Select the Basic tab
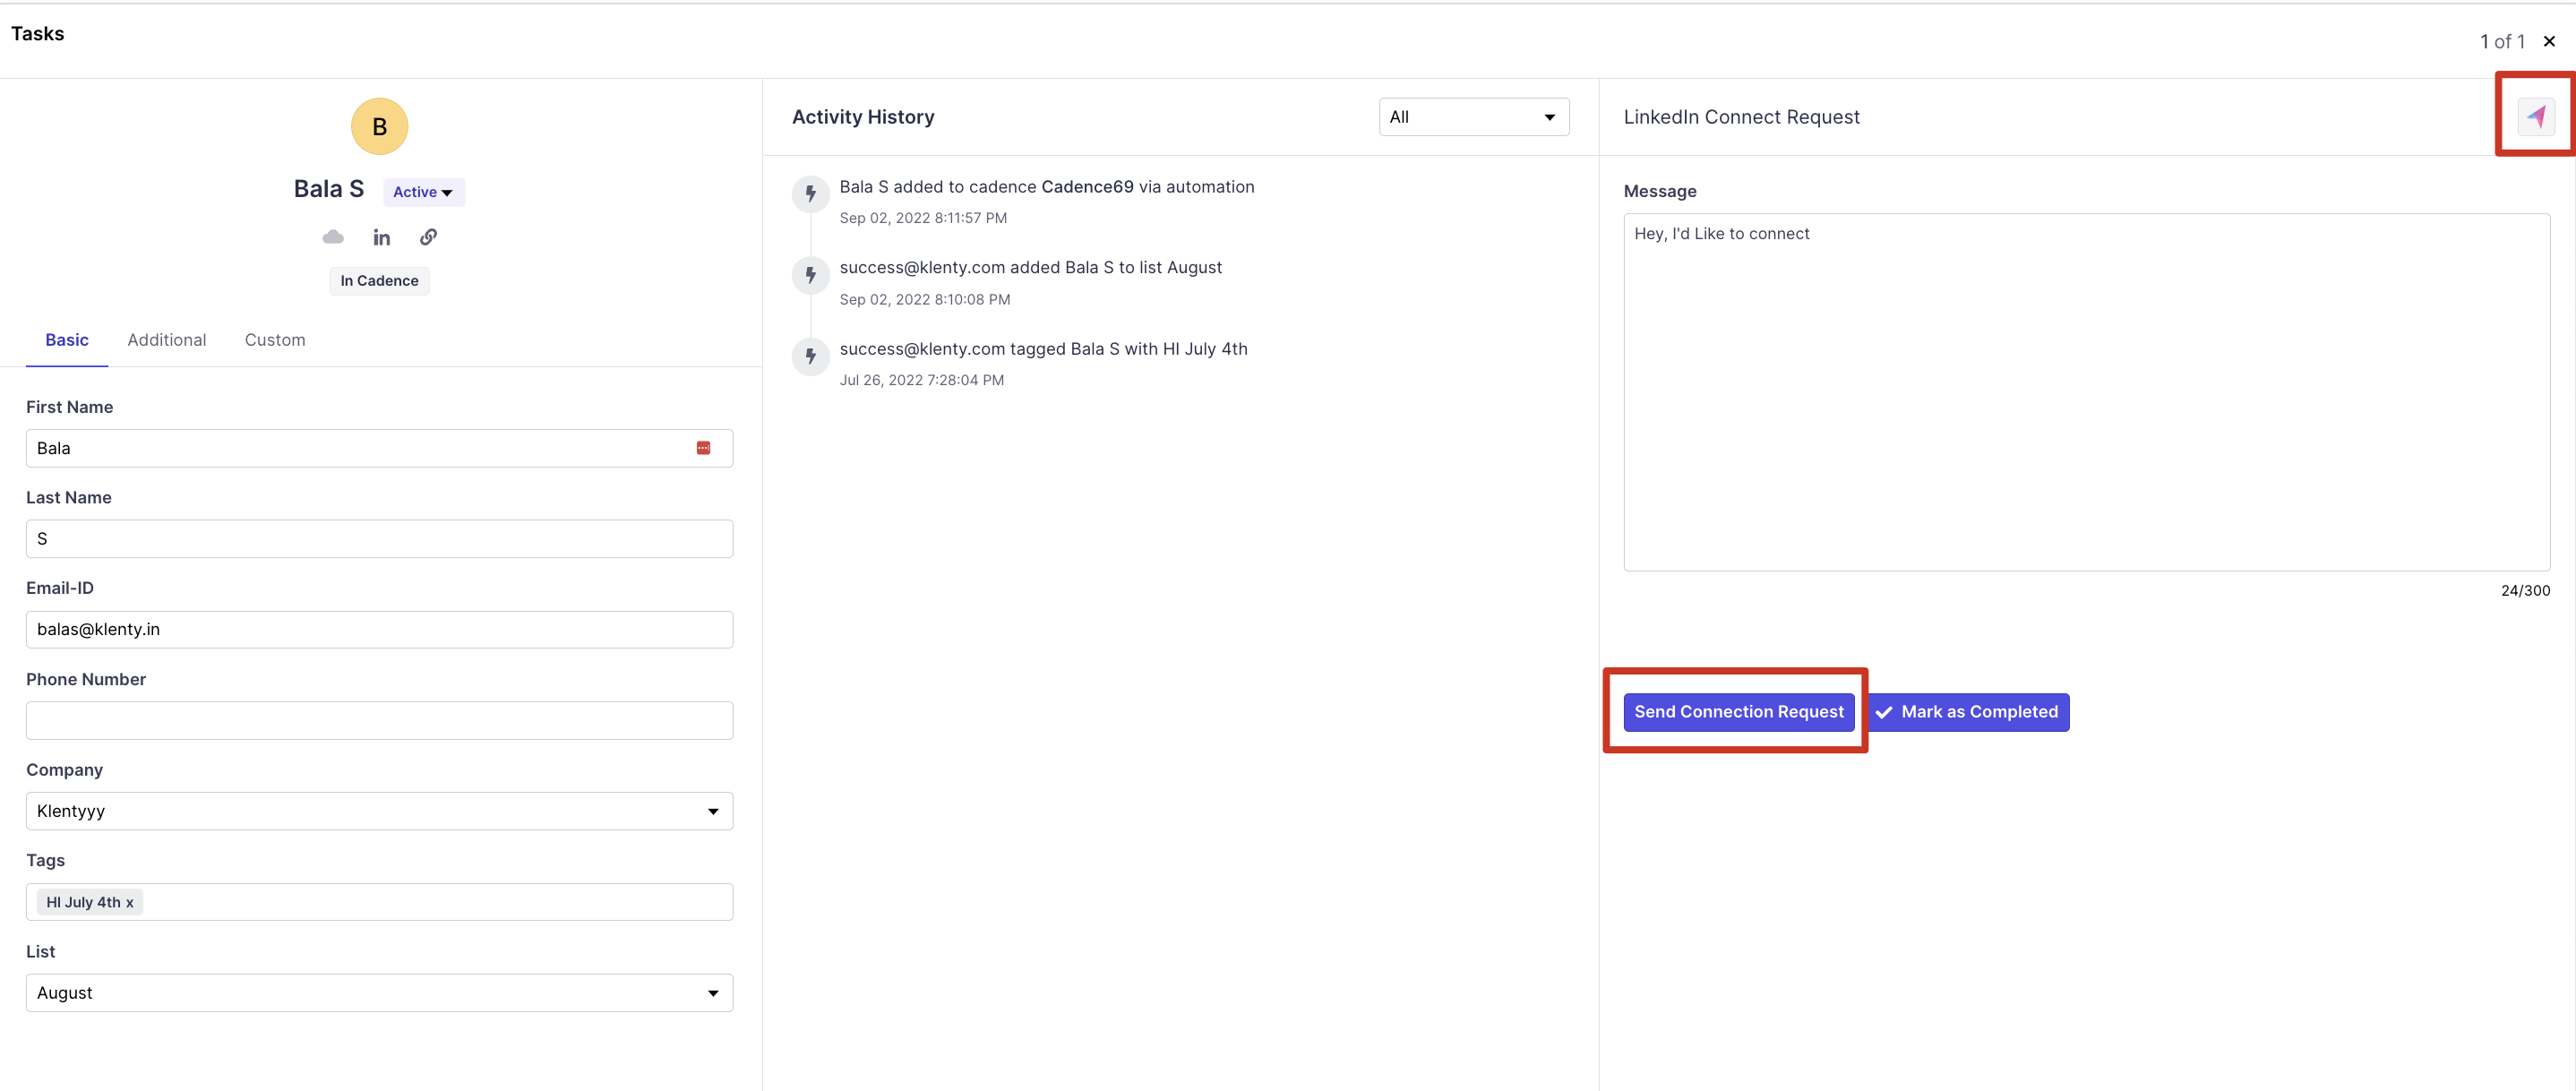 coord(67,340)
